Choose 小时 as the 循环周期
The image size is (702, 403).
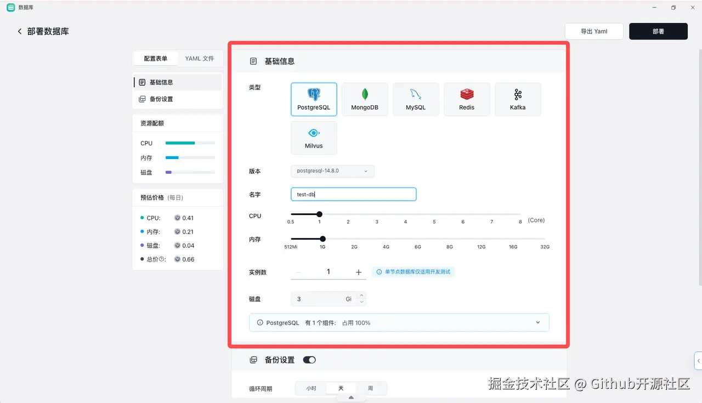pos(311,388)
